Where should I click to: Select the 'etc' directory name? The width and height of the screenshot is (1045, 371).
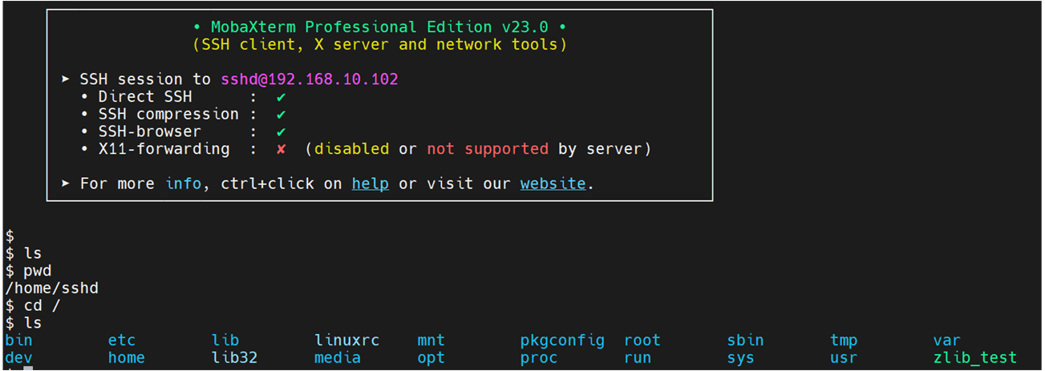(122, 341)
